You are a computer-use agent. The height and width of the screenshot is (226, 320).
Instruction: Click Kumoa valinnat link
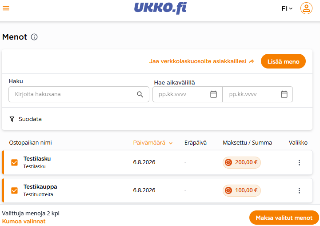click(24, 221)
